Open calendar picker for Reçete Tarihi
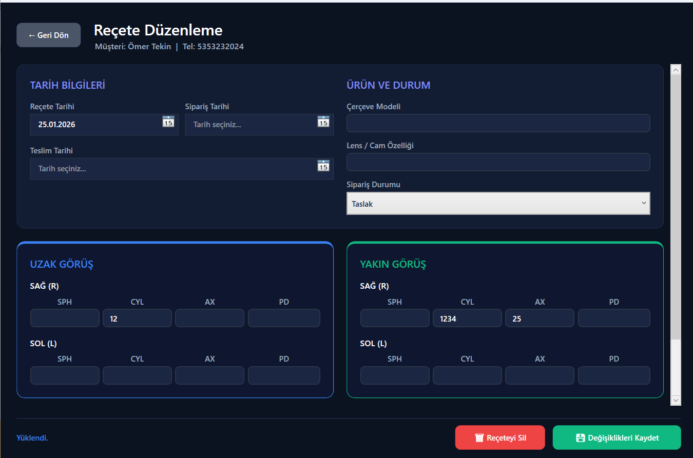 point(168,122)
